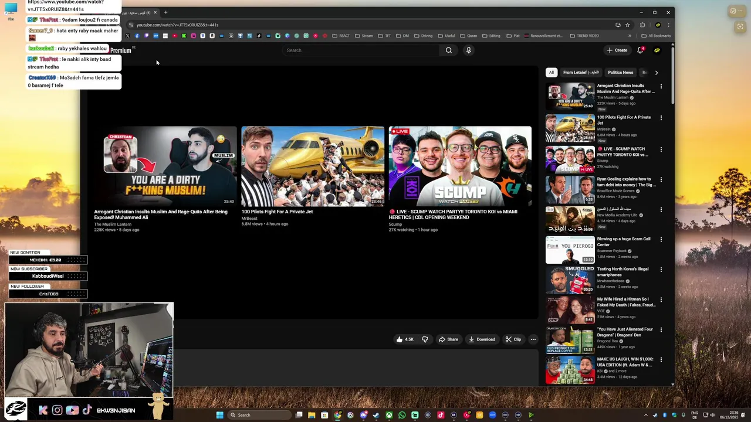Open the TREND VIDEO bookmarks folder
751x422 pixels.
click(584, 36)
